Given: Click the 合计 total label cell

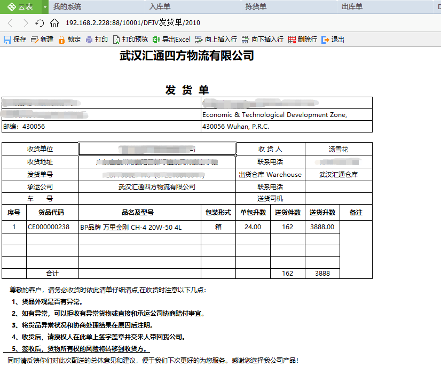Looking at the screenshot, I should [x=52, y=273].
